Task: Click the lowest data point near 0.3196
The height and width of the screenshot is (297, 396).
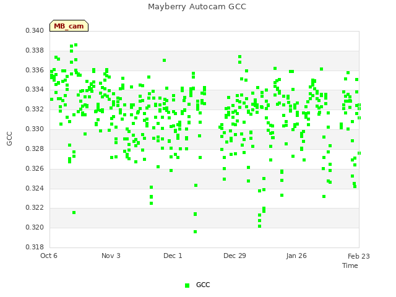Action: pos(196,232)
